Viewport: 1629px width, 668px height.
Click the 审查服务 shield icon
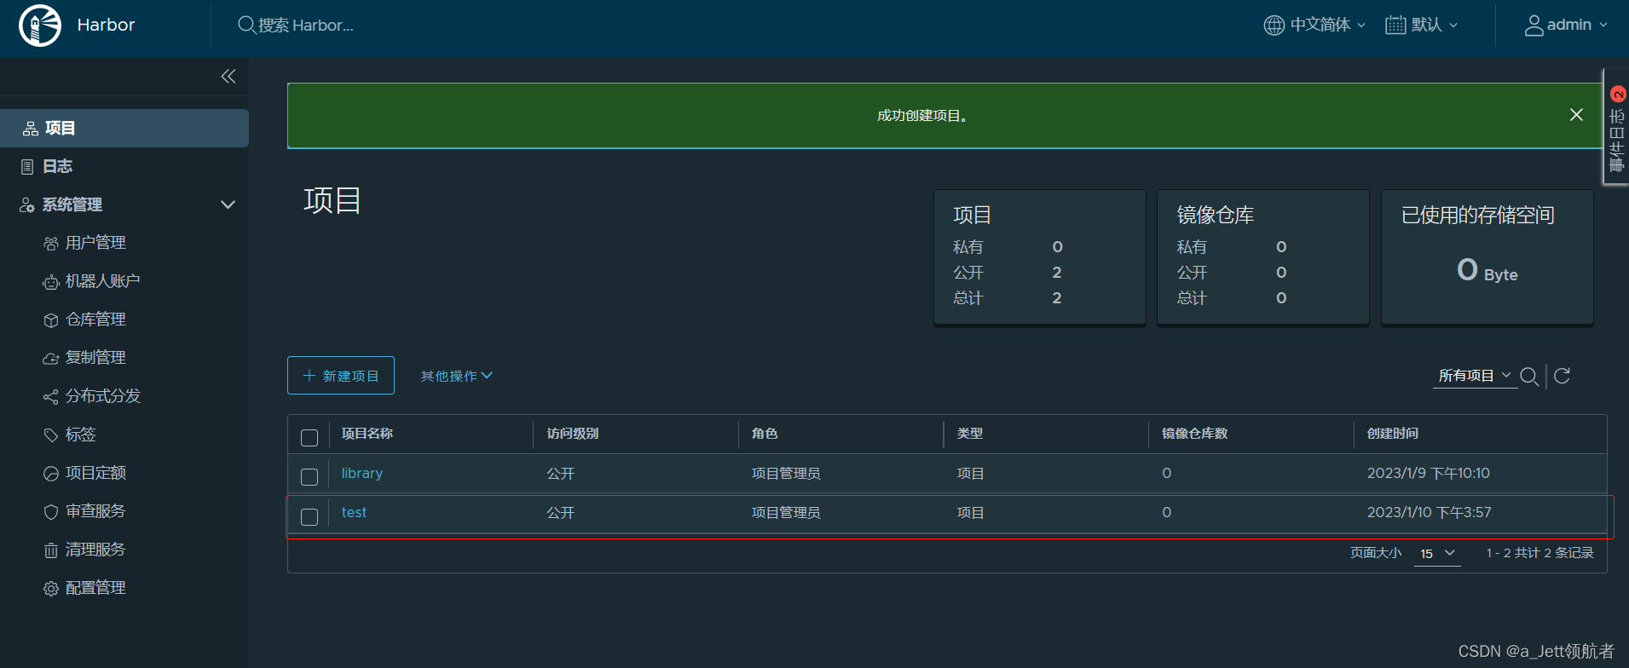coord(51,512)
